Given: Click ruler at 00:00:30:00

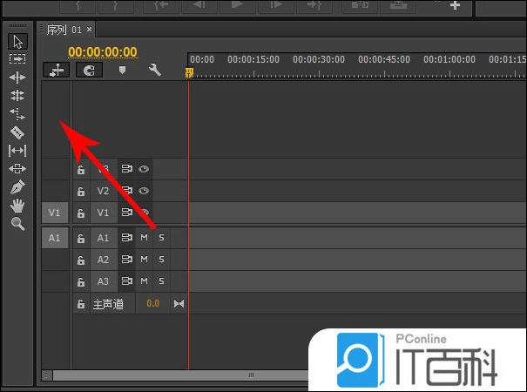Looking at the screenshot, I should [319, 60].
